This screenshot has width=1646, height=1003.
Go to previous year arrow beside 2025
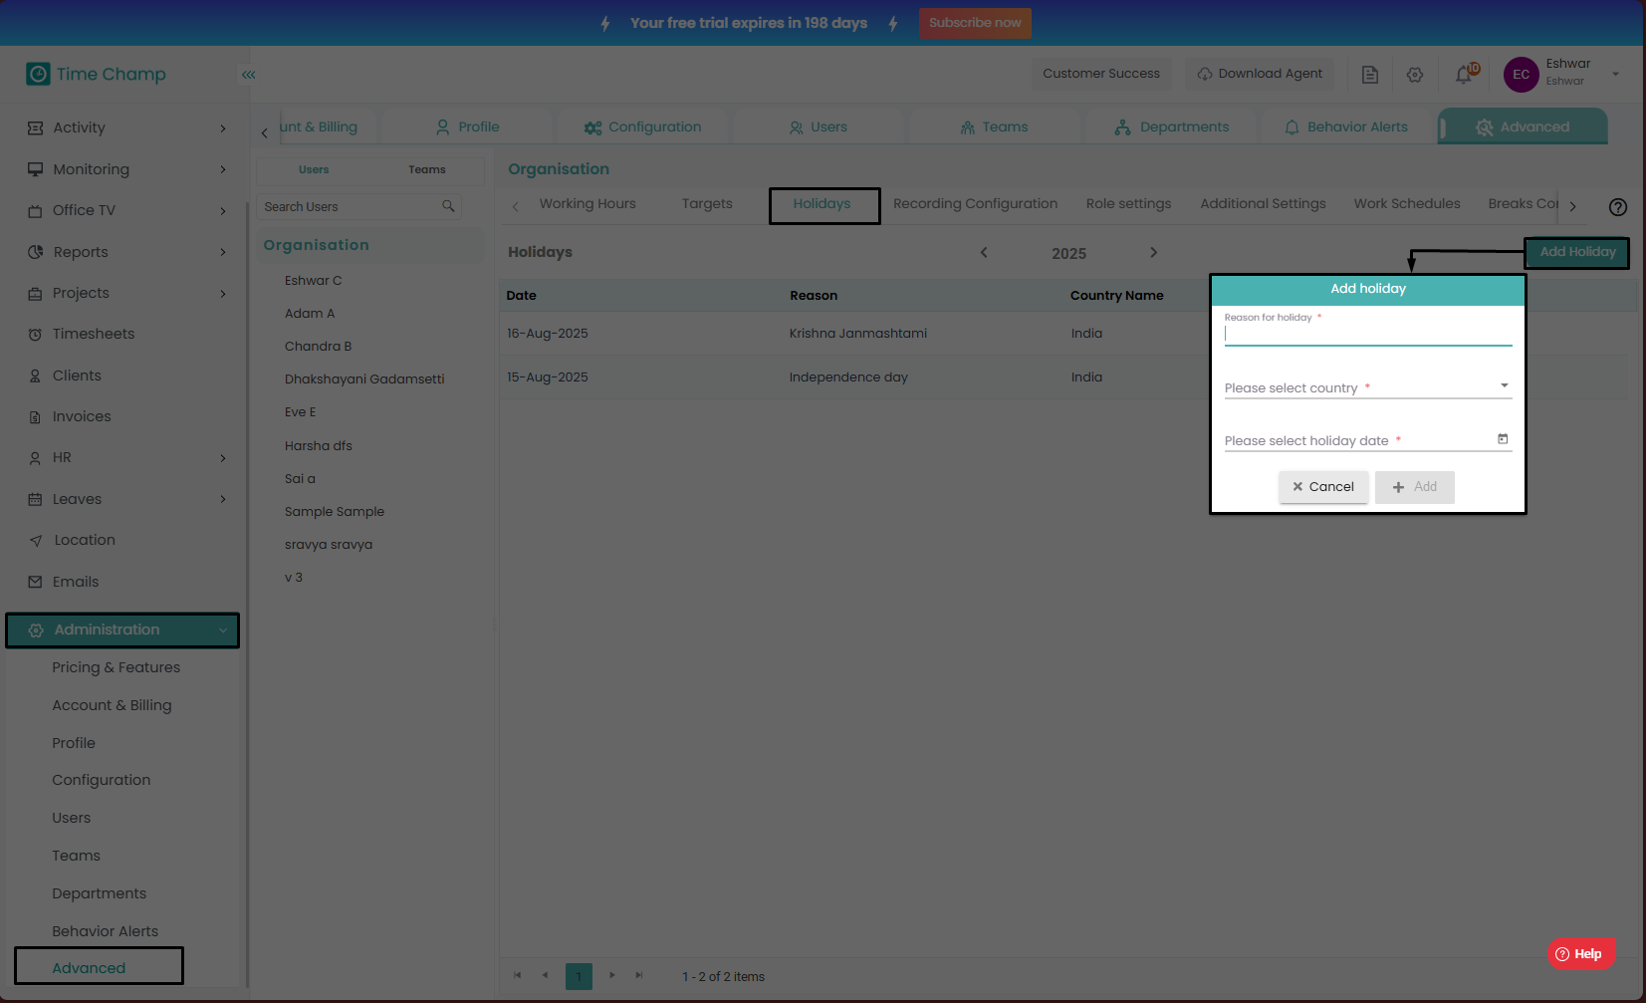[x=984, y=252]
